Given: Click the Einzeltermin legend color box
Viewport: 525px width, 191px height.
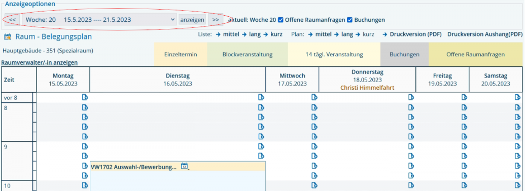Looking at the screenshot, I should [181, 55].
